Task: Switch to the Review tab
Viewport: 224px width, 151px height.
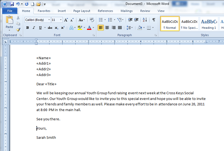Action: 145,11
